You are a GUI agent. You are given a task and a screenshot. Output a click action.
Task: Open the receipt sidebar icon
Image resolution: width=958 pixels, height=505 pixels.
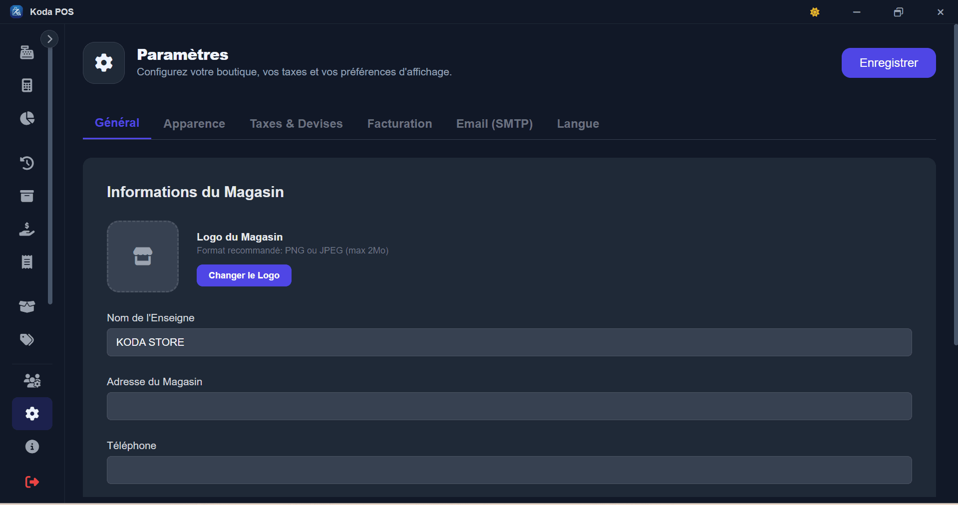pyautogui.click(x=27, y=262)
